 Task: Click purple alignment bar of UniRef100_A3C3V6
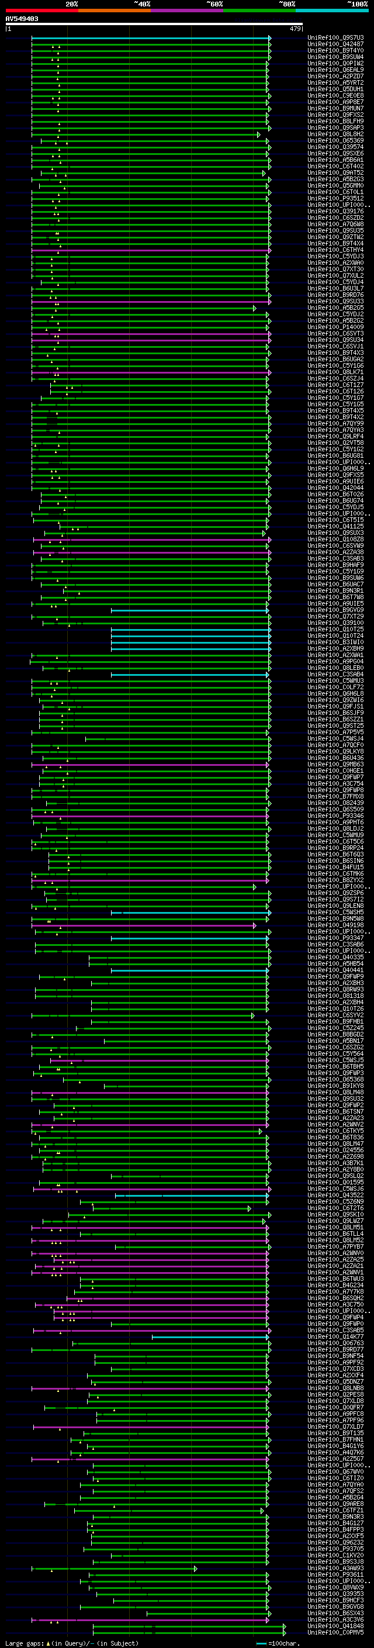(x=151, y=1621)
